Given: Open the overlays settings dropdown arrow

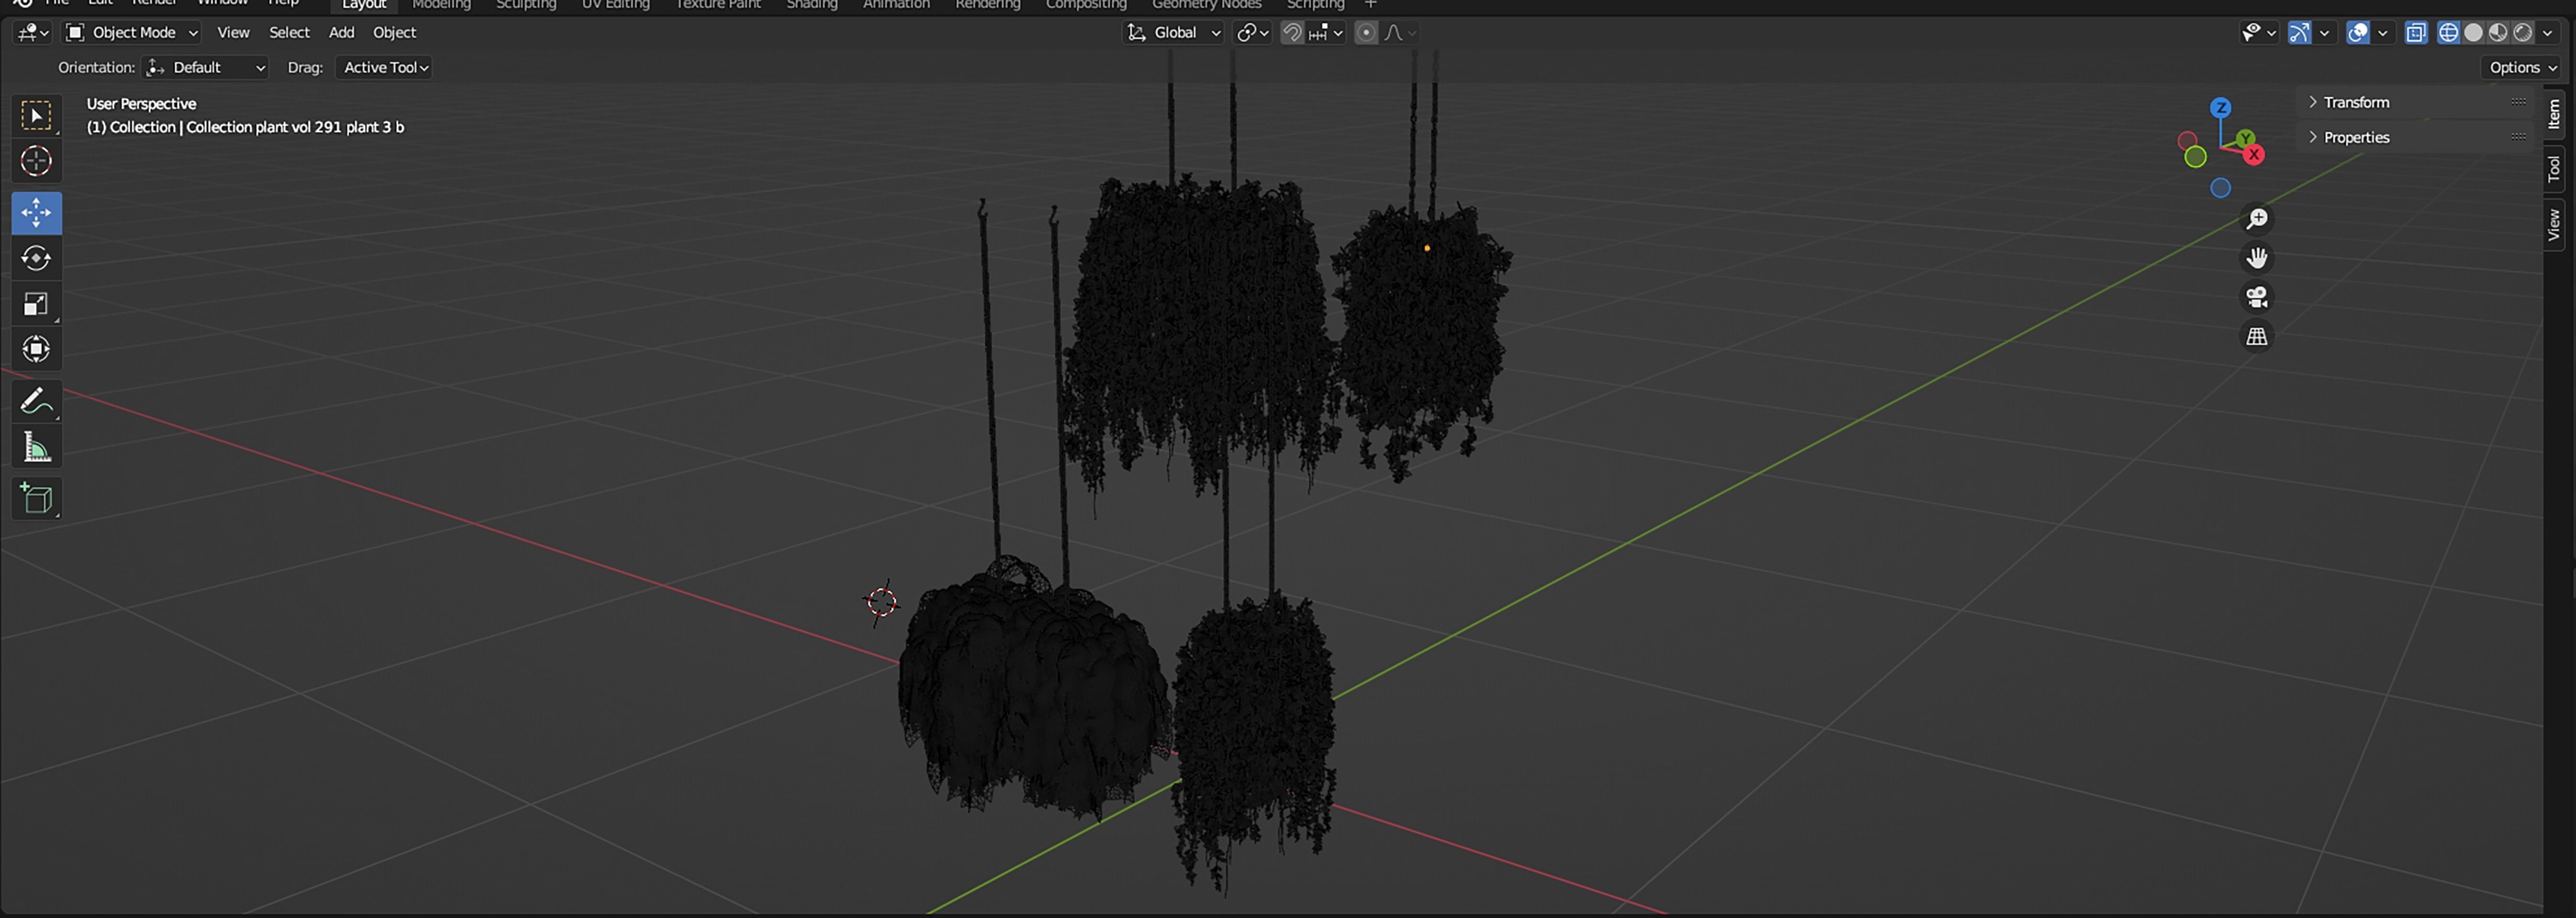Looking at the screenshot, I should coord(2382,33).
